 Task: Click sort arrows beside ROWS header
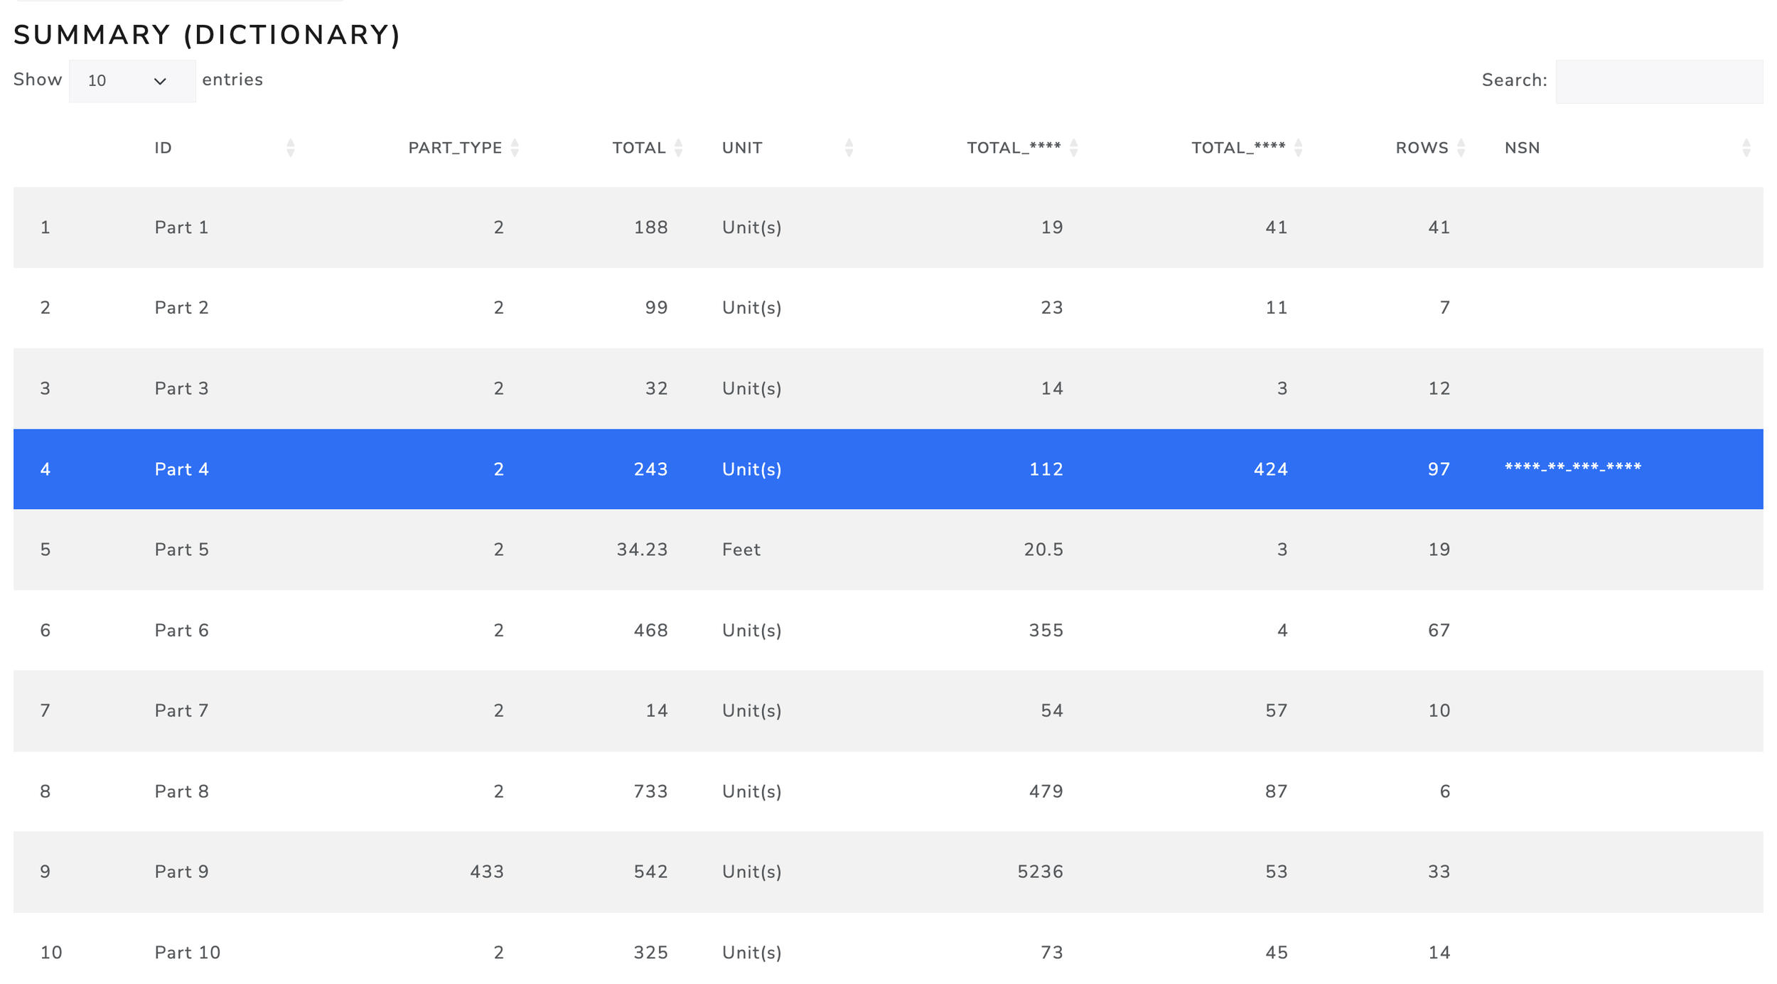[x=1461, y=148]
